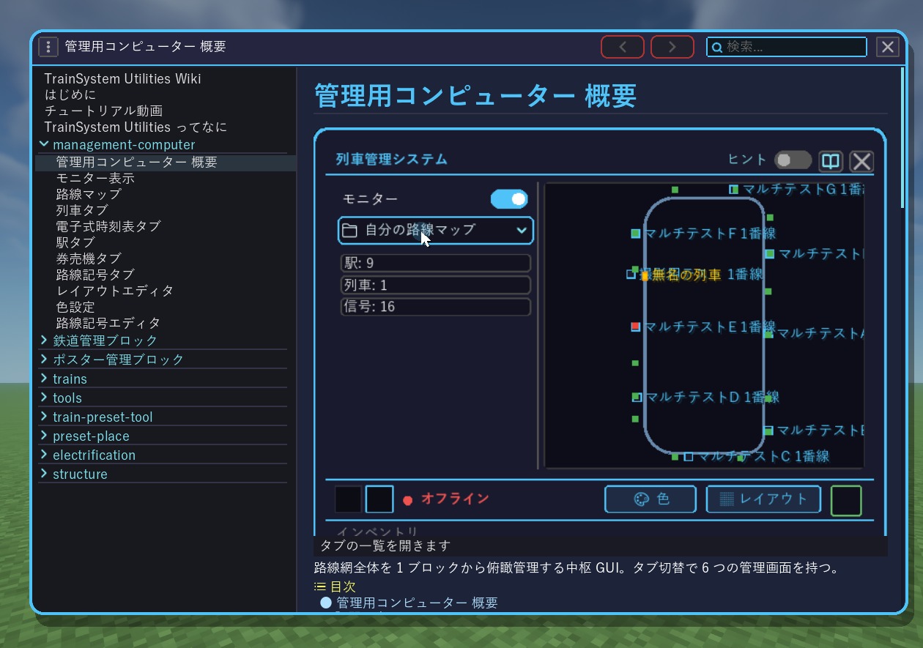This screenshot has height=648, width=923.
Task: Open 電子式時刻表タブ page
Action: click(108, 227)
